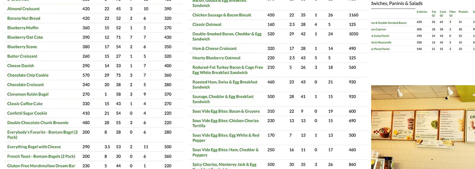Viewport: 475px width, 169px height.
Task: Click Roasted Ham, Swiss & Egg Breakfast Sandwich
Action: point(225,84)
